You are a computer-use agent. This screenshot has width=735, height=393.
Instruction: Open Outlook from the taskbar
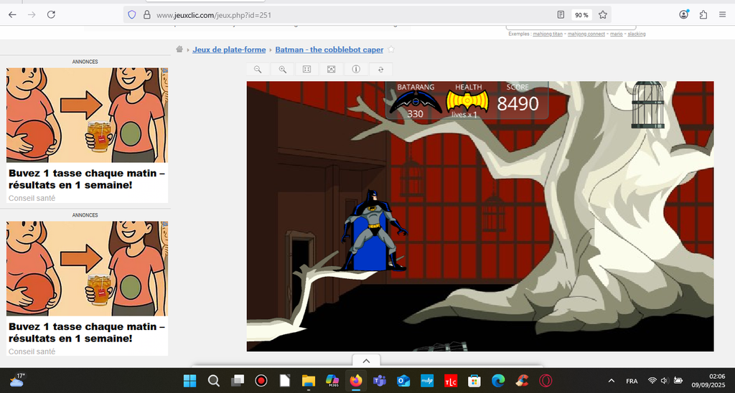click(x=403, y=381)
